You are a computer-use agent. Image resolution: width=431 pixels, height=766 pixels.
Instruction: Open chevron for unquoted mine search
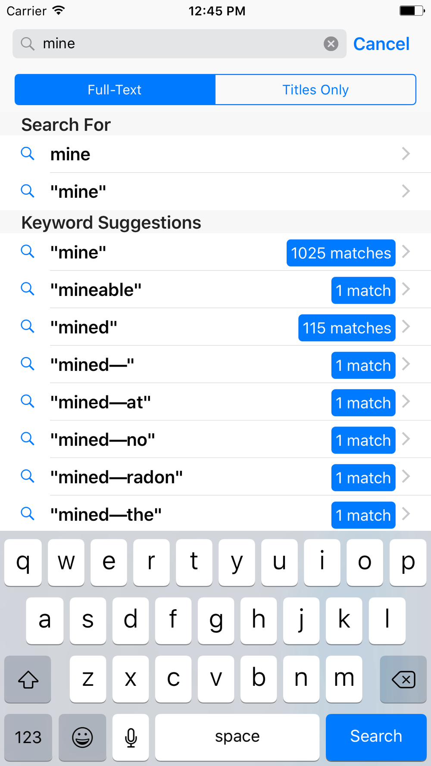(406, 154)
